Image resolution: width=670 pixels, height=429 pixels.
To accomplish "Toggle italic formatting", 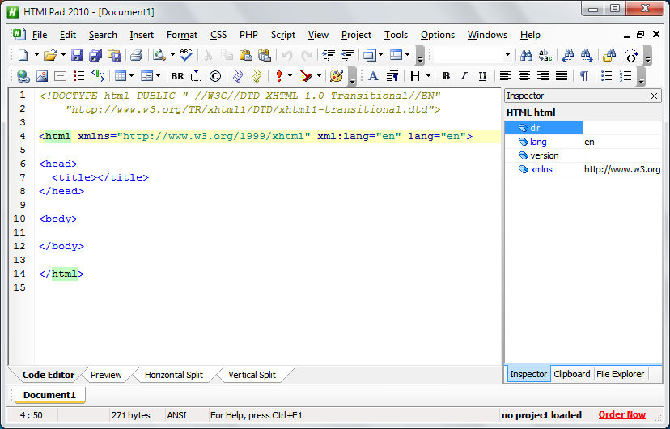I will [x=464, y=76].
